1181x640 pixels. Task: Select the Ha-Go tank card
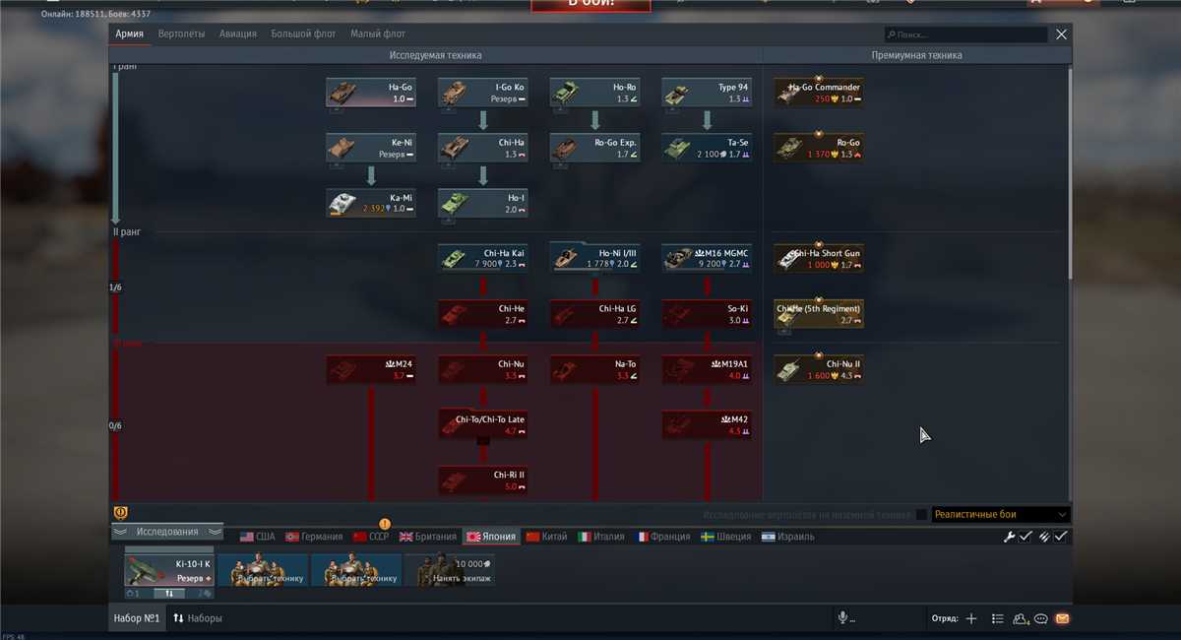pos(371,93)
